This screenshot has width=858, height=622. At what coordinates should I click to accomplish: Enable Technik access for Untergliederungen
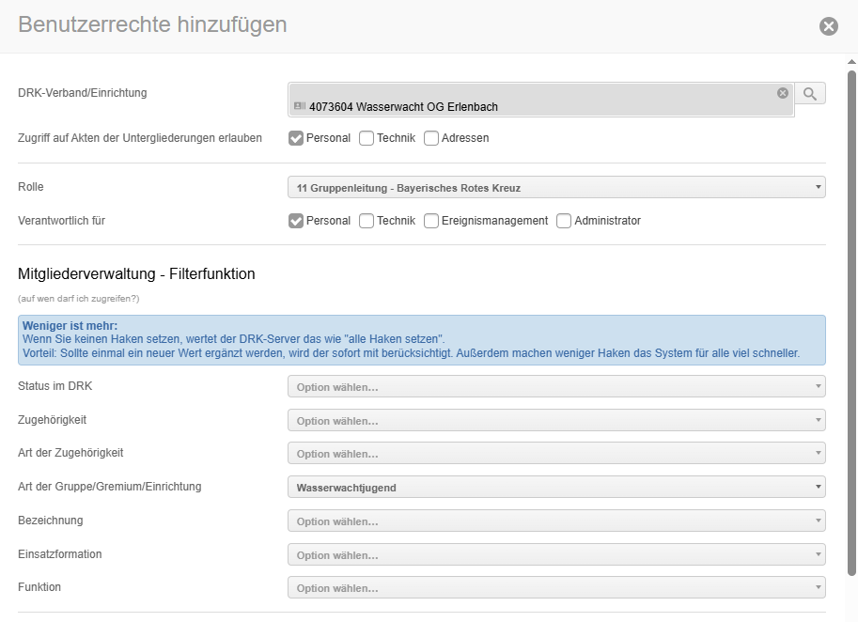(367, 138)
